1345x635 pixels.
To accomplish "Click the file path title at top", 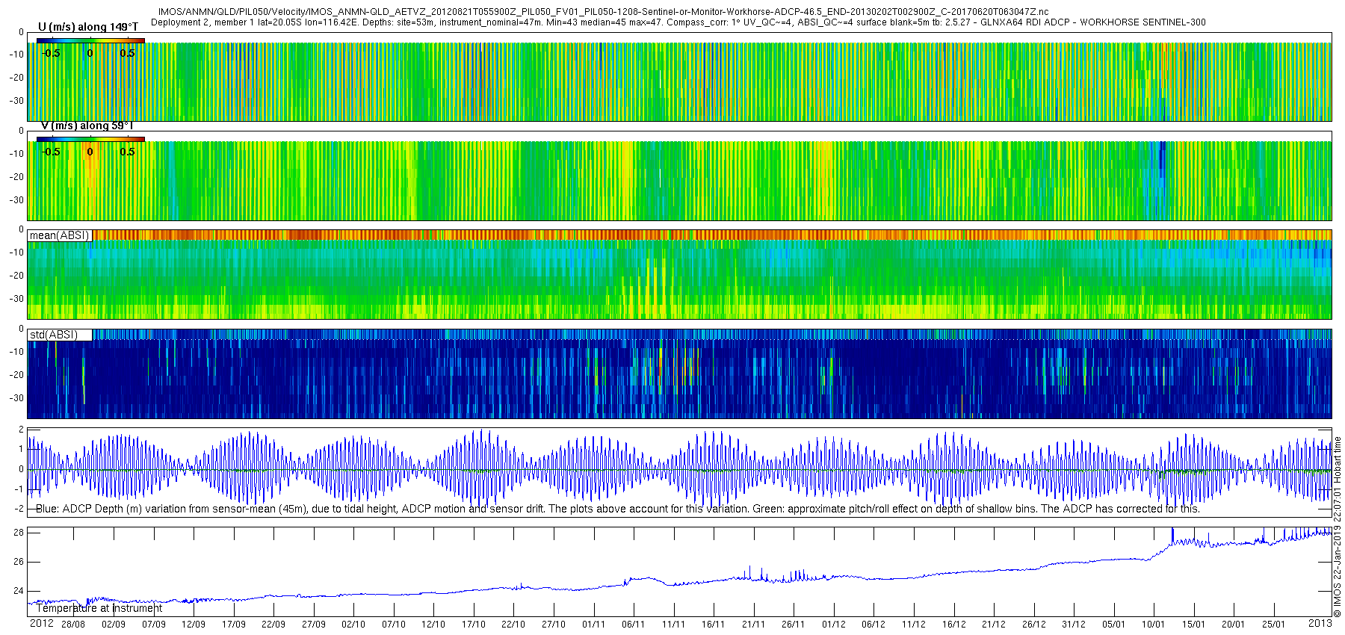I will pyautogui.click(x=603, y=12).
